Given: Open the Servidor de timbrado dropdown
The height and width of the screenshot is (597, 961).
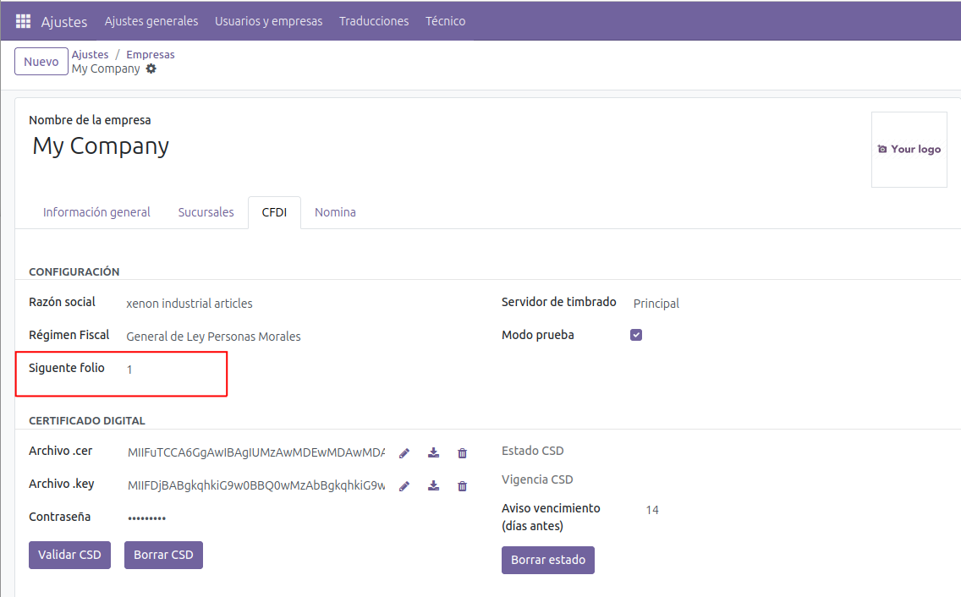Looking at the screenshot, I should click(719, 304).
